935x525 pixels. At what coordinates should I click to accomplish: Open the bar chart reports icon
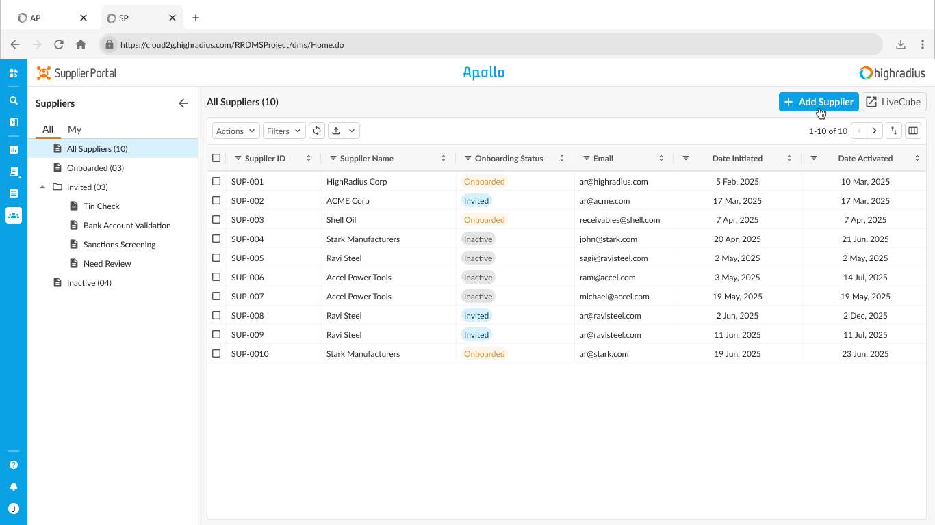click(13, 150)
